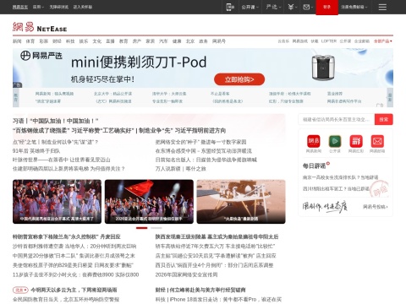Expand the 公开课 dropdown in top bar

[250, 7]
